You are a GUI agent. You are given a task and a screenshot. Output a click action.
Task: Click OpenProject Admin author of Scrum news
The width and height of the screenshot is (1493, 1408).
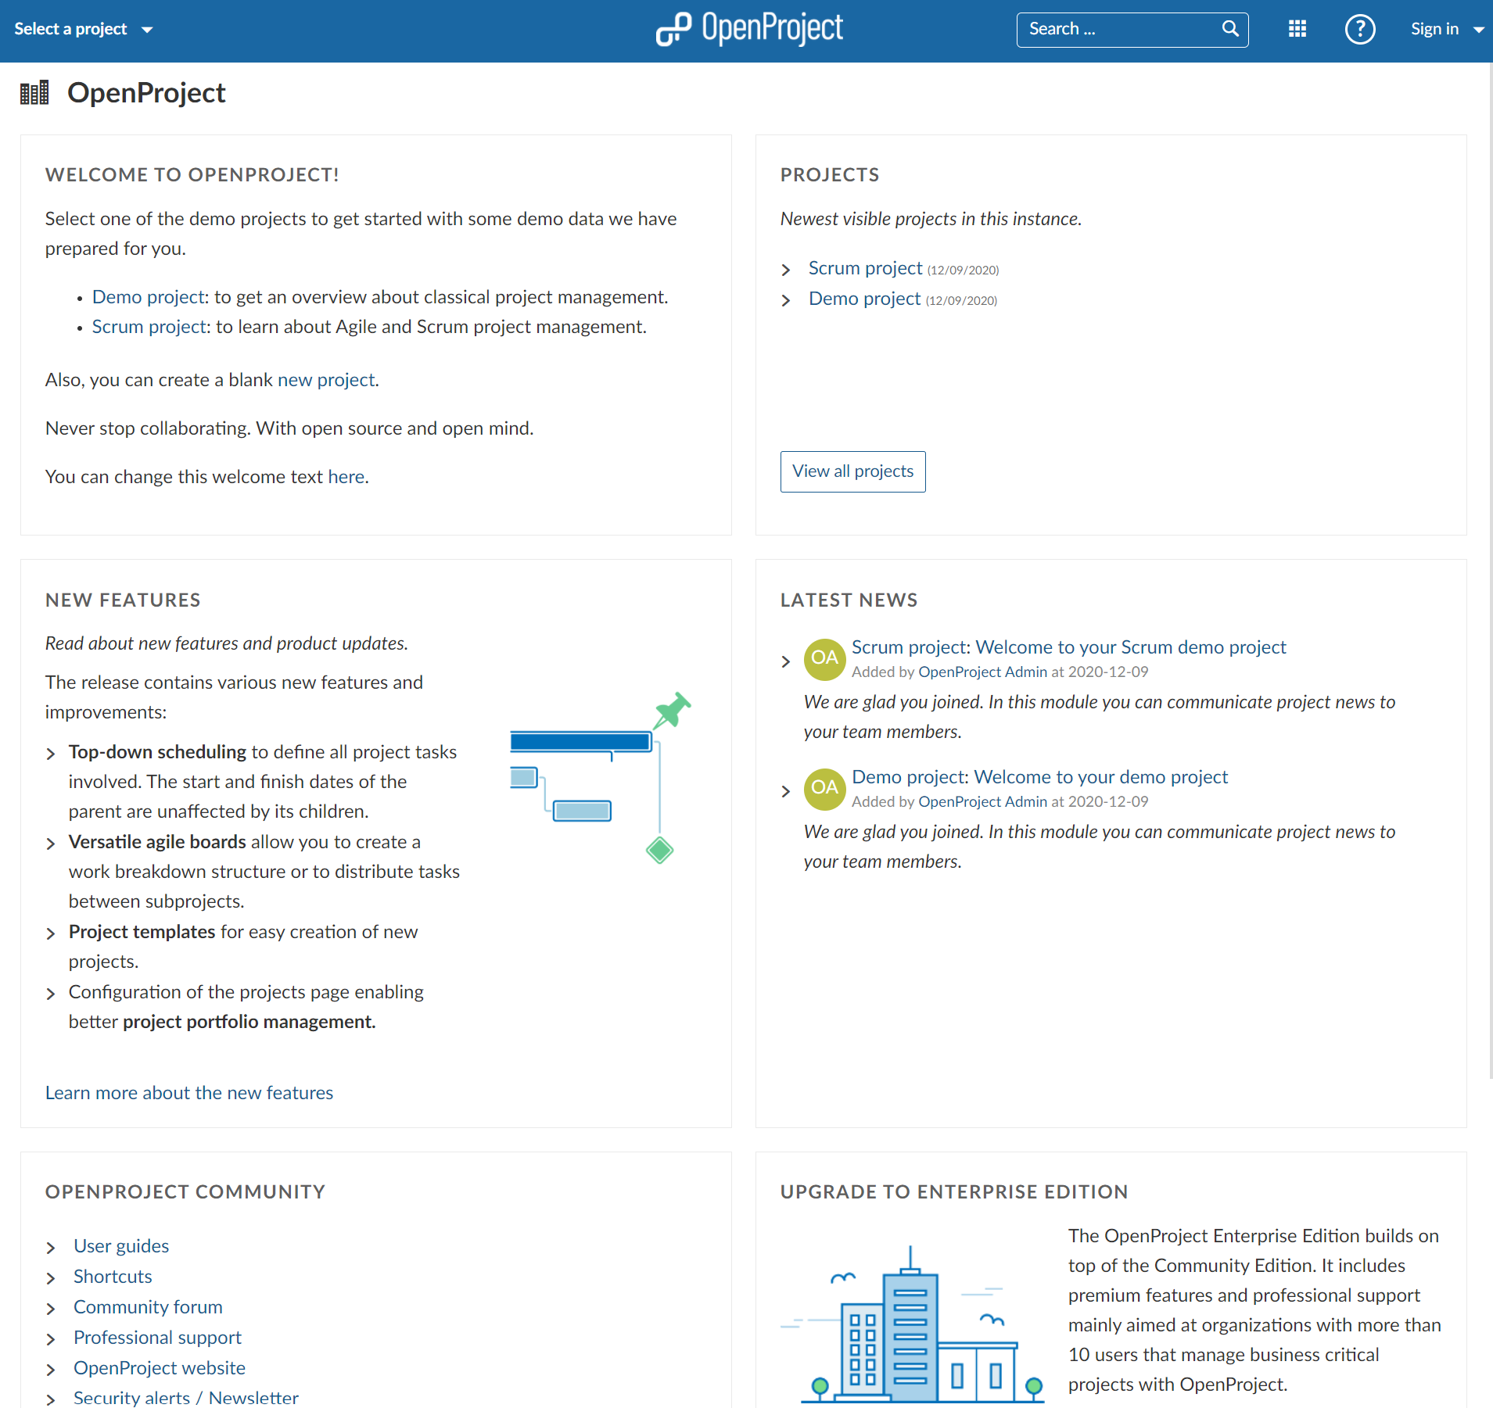(982, 672)
